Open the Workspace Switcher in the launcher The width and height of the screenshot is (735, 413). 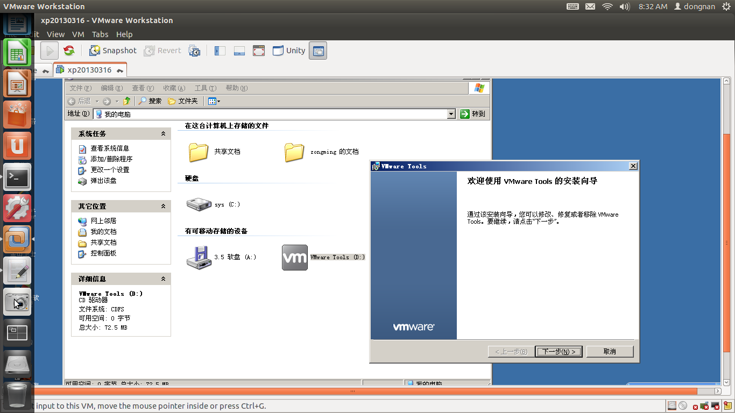(x=17, y=333)
